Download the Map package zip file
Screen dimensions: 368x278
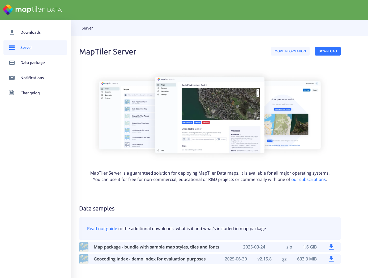[x=331, y=247]
